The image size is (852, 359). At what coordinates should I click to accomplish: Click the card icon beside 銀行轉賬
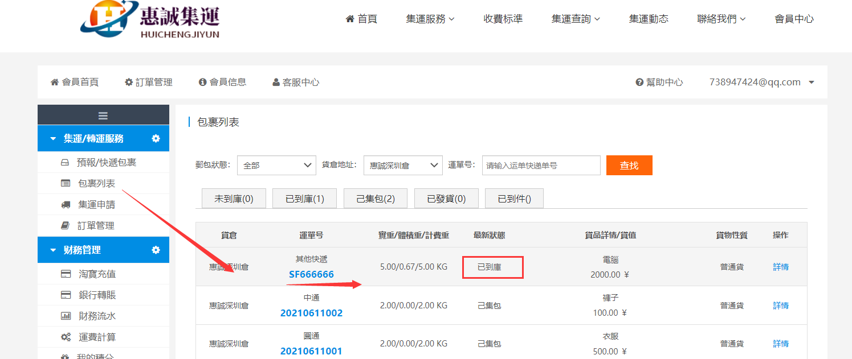click(x=66, y=295)
